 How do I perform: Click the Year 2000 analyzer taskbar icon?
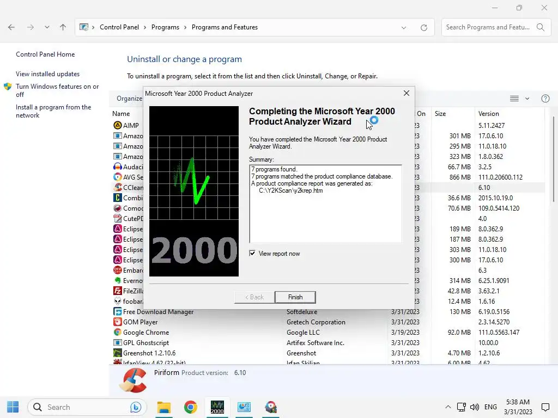point(217,407)
